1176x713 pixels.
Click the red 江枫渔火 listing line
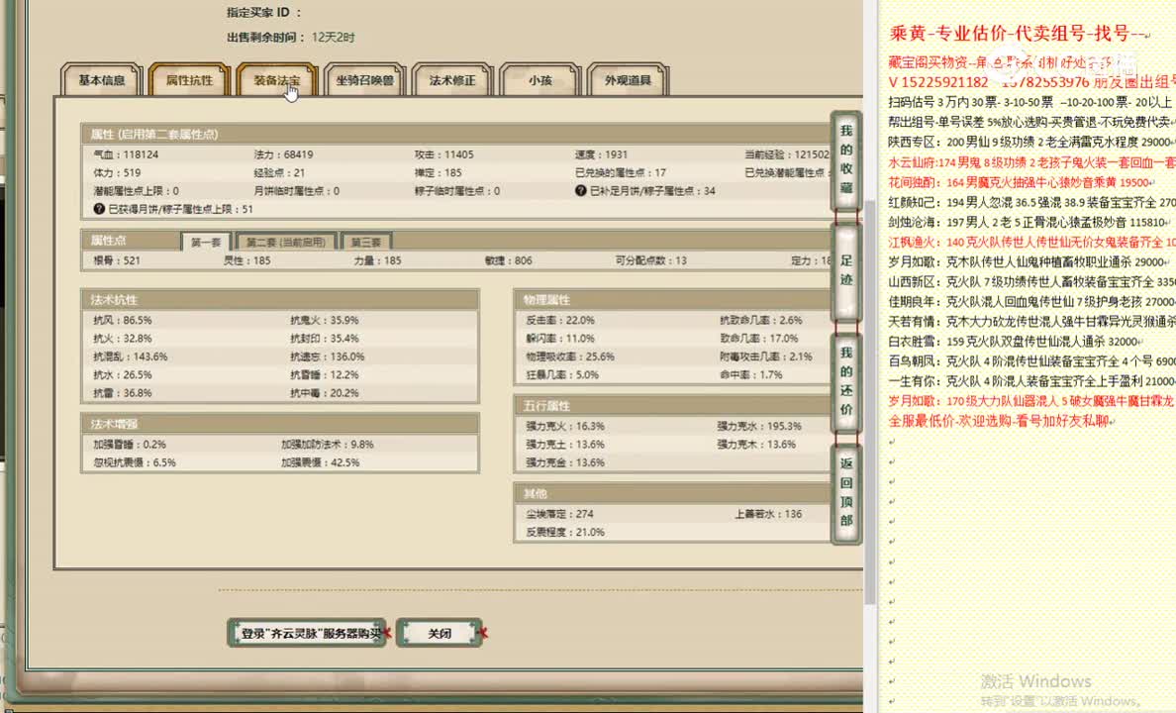1031,243
